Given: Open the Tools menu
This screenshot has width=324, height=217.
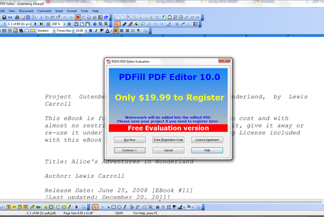Looking at the screenshot, I should click(84, 11).
